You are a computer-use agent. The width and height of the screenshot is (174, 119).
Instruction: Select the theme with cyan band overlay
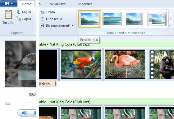click(x=112, y=19)
